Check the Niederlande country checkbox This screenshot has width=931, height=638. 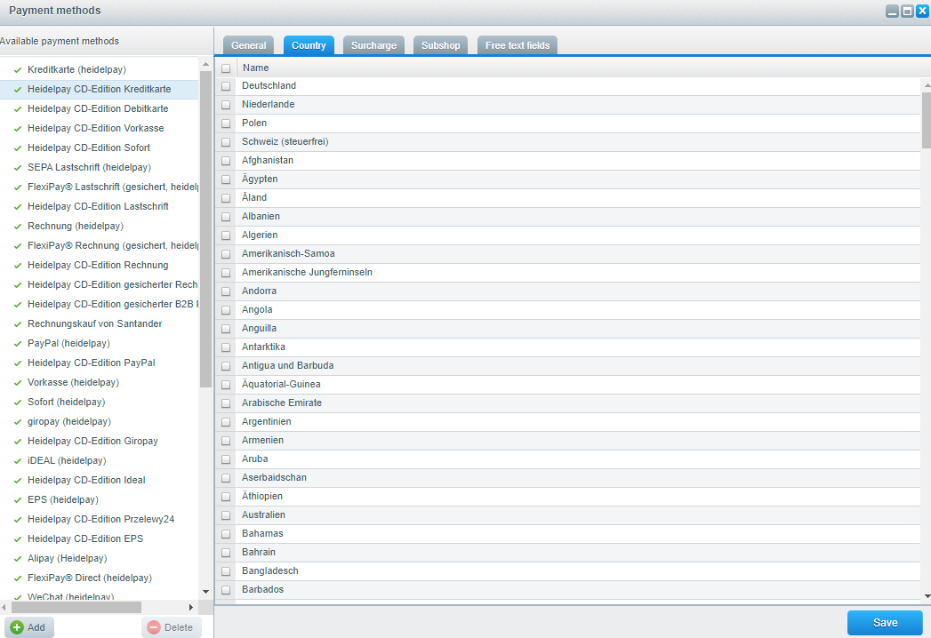[226, 105]
